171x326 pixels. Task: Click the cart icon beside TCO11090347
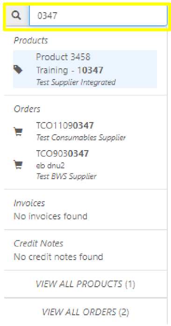coord(18,131)
